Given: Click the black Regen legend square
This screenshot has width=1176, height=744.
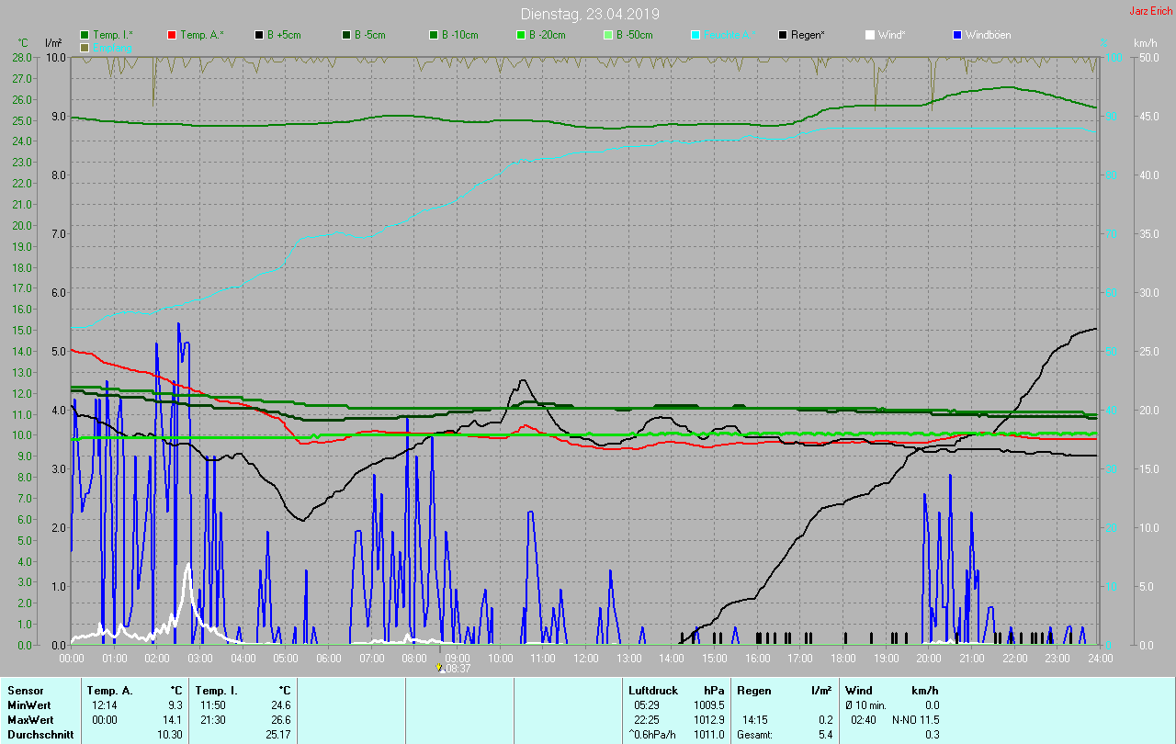Looking at the screenshot, I should coord(783,35).
